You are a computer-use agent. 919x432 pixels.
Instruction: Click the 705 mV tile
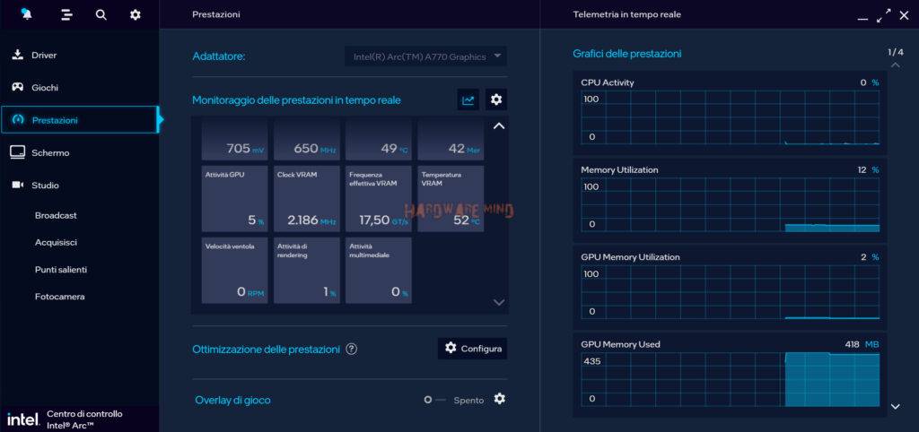[234, 140]
